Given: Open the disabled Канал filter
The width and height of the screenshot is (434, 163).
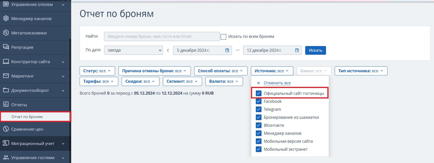Looking at the screenshot, I should (x=314, y=71).
